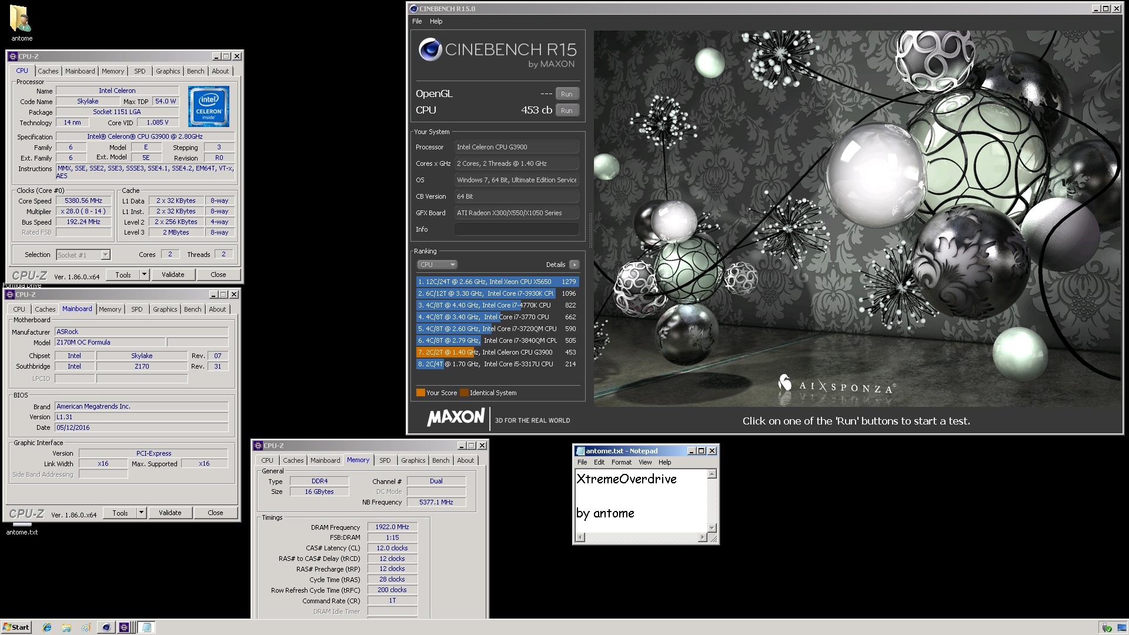The width and height of the screenshot is (1129, 635).
Task: Open display tray icon in system tray
Action: coord(1121,628)
